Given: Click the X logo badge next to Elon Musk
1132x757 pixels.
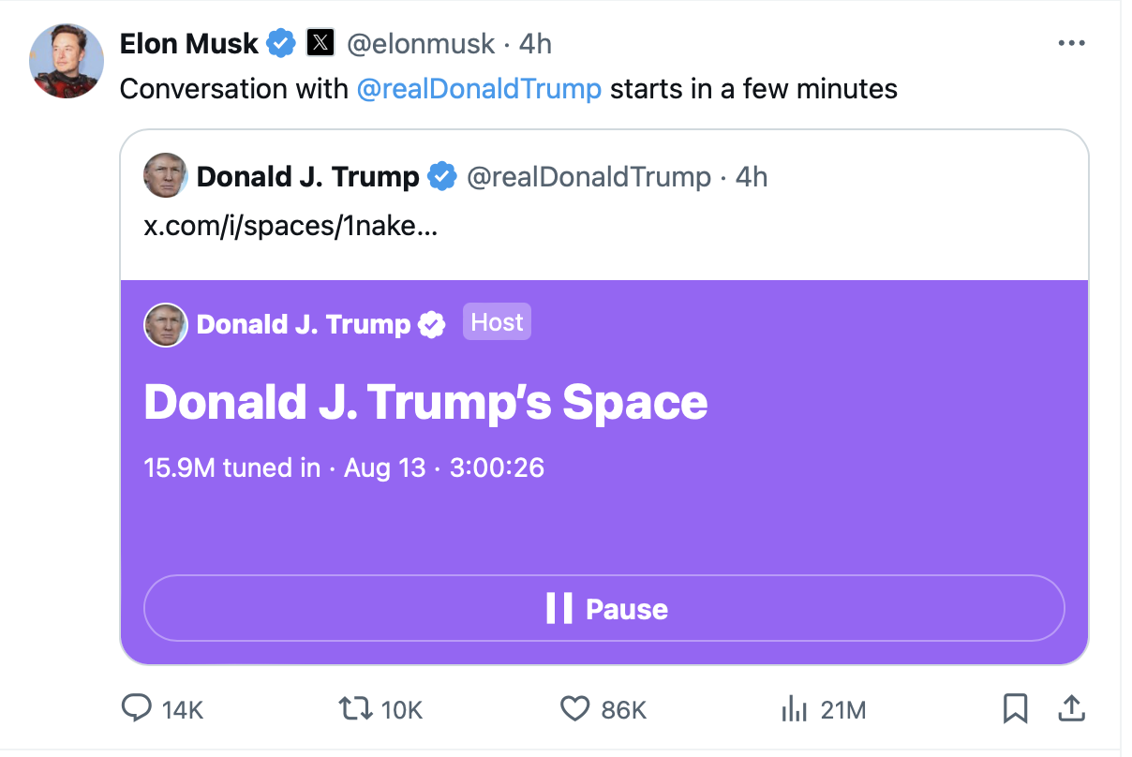Looking at the screenshot, I should [x=320, y=43].
